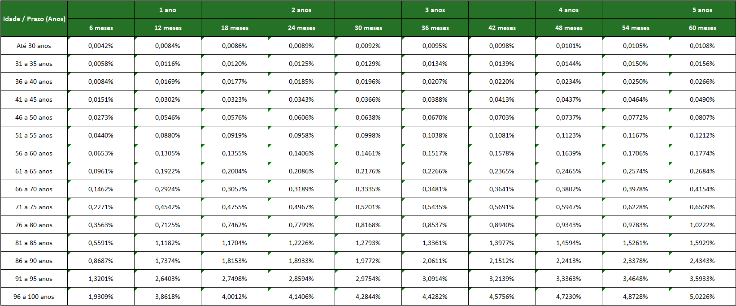Image resolution: width=736 pixels, height=306 pixels.
Task: Select the '48 meses' header cell
Action: [569, 28]
